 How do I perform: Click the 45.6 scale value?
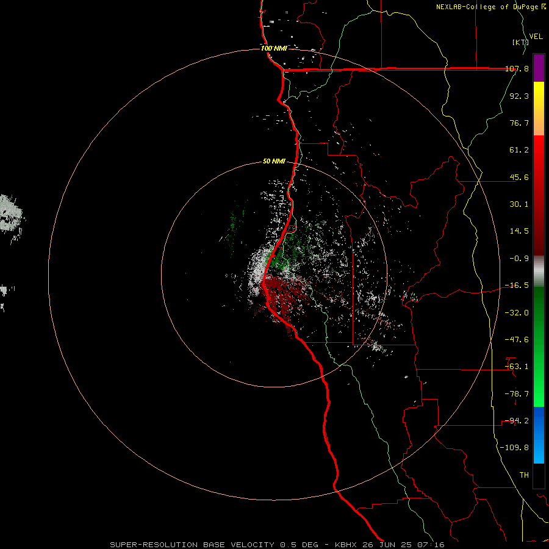tap(519, 177)
